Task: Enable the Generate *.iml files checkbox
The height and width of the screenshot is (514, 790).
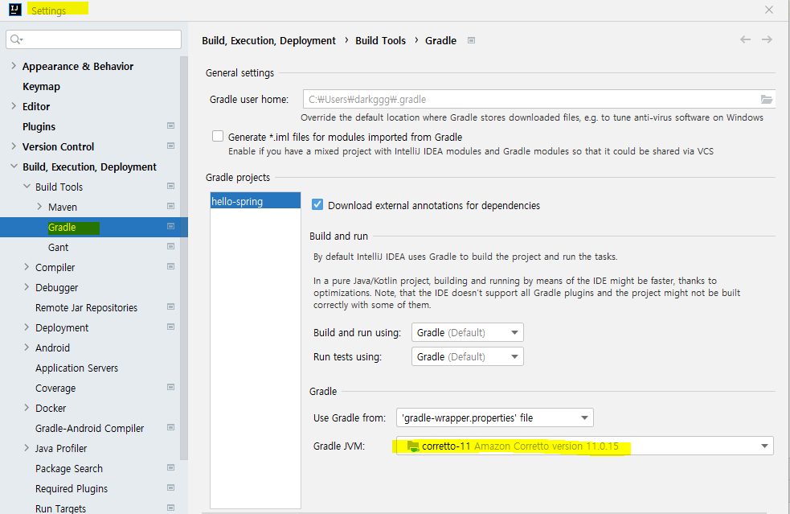Action: point(217,136)
